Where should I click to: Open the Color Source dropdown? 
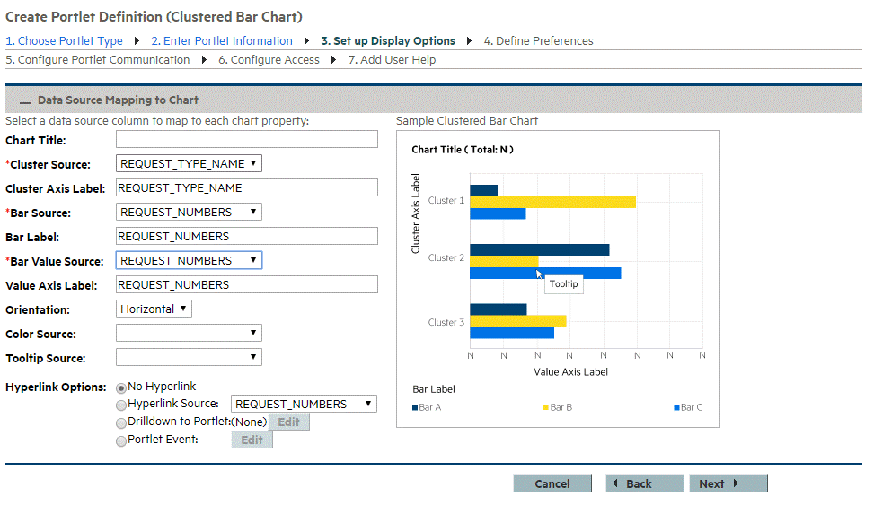(x=189, y=334)
